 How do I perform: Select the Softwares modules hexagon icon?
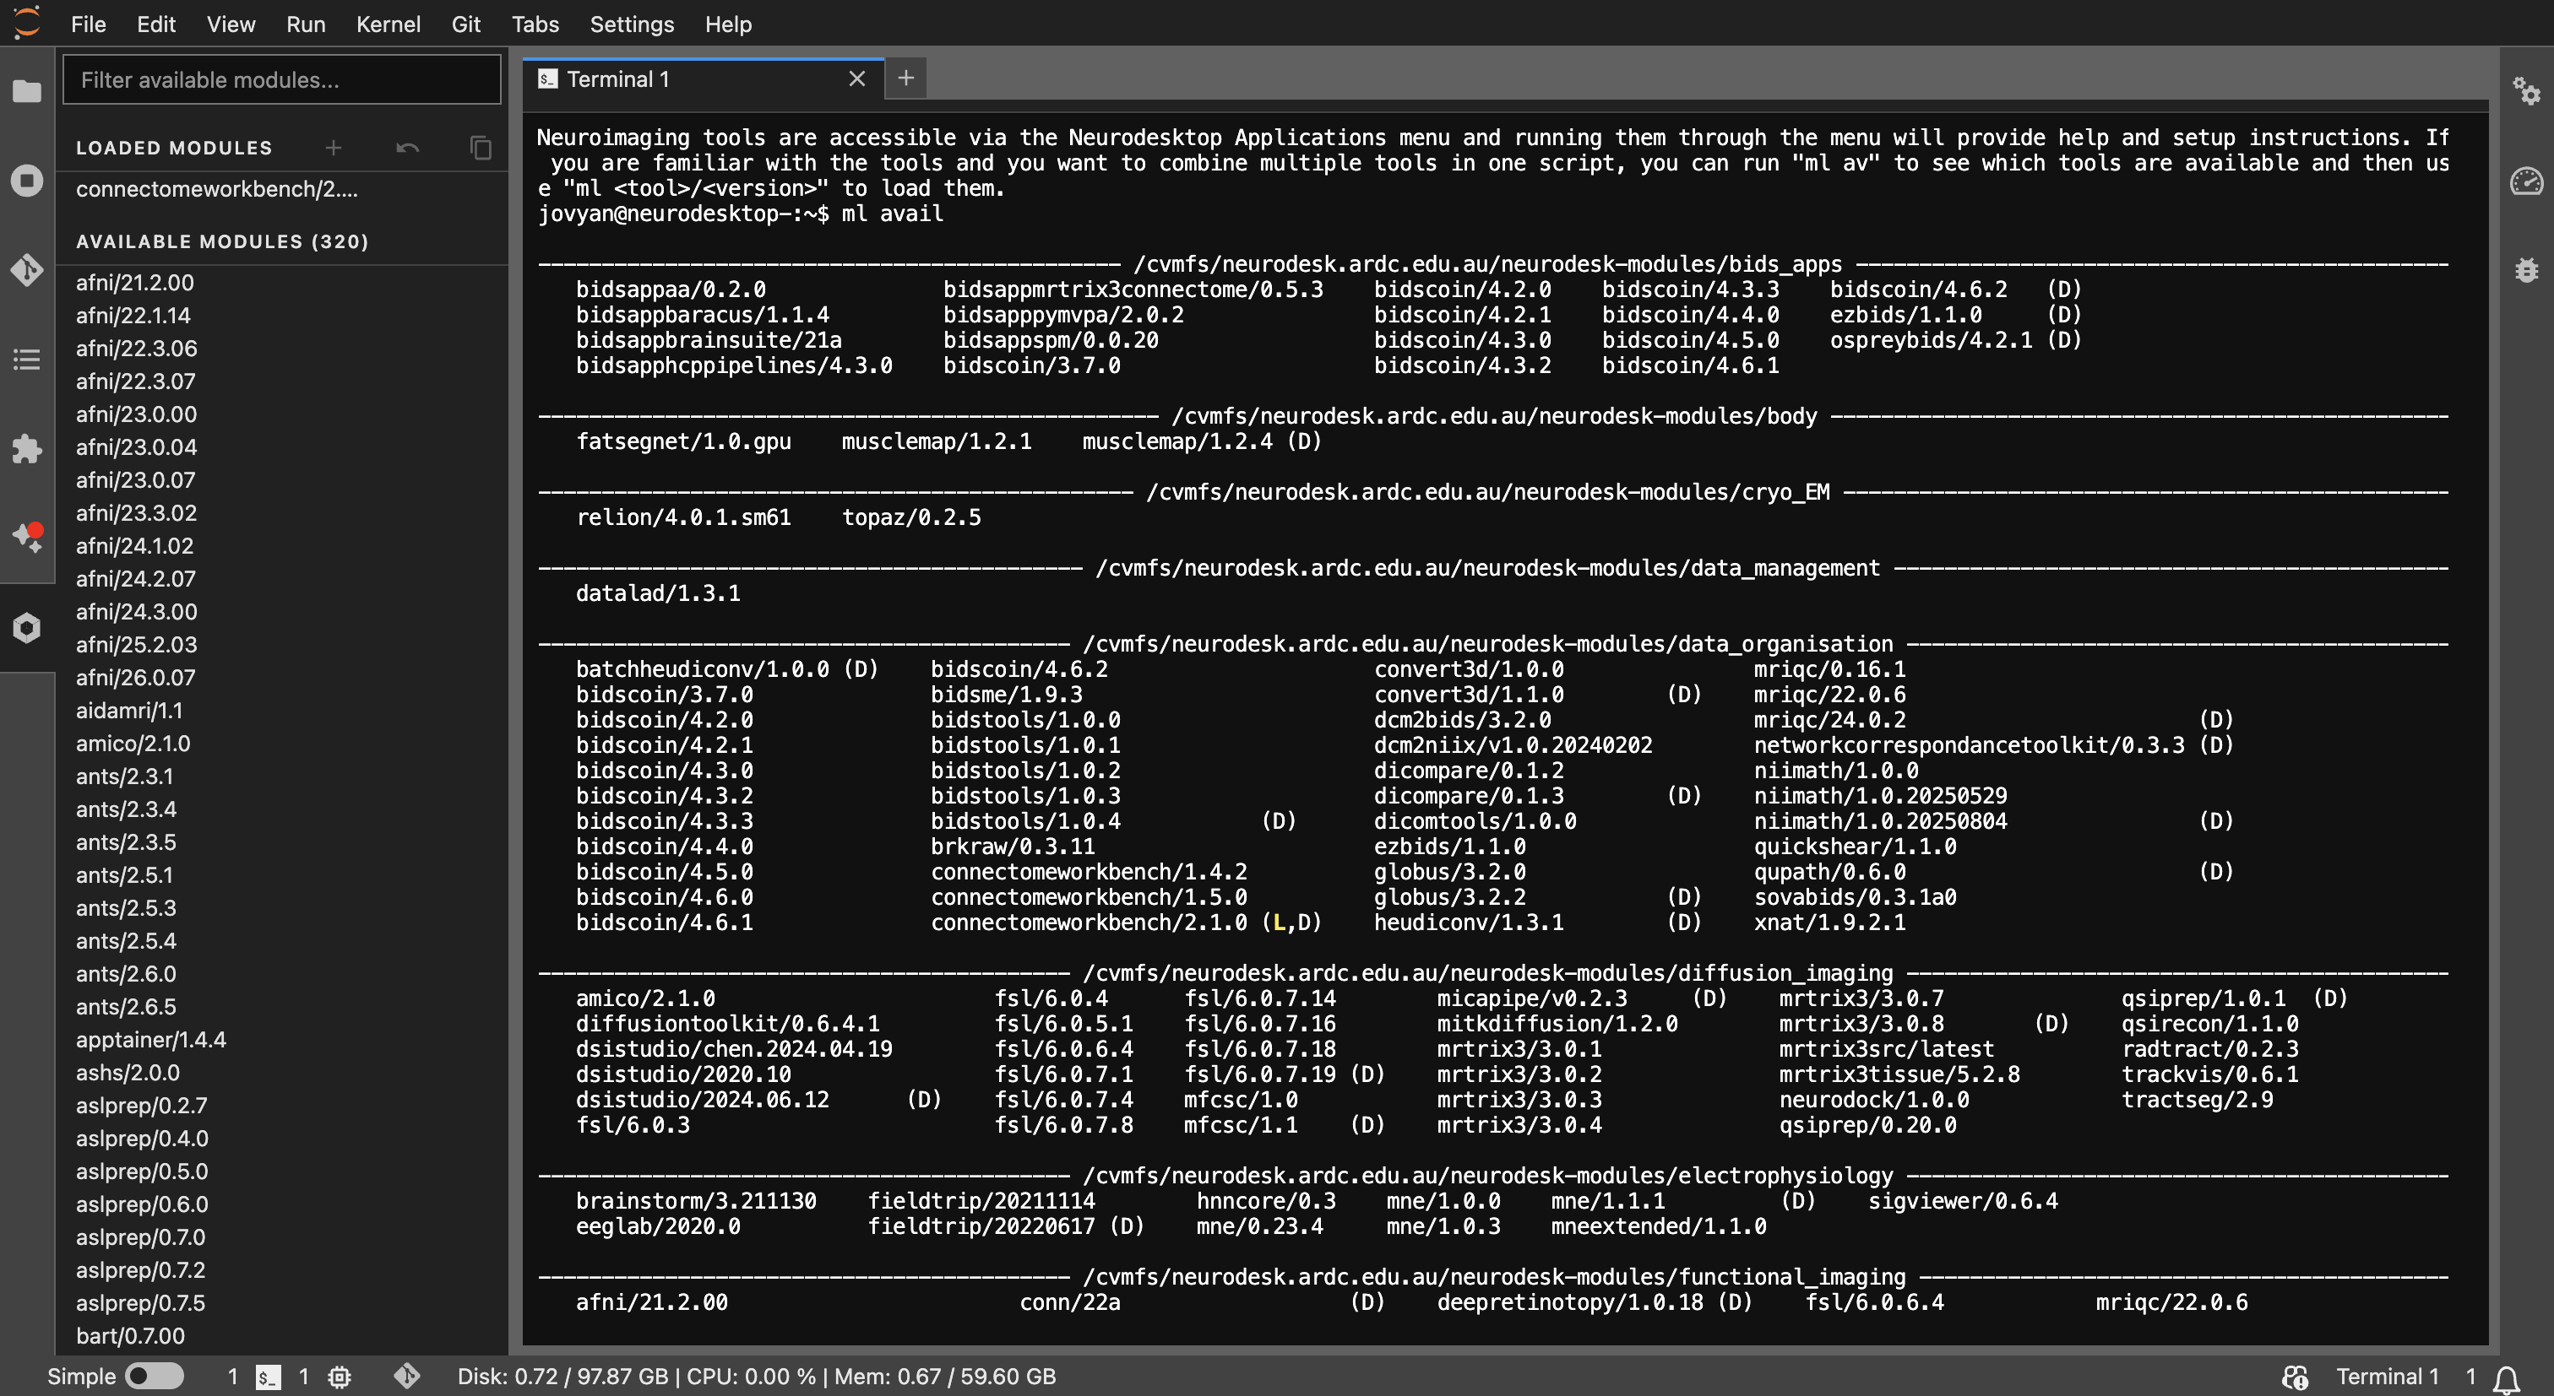(x=27, y=627)
